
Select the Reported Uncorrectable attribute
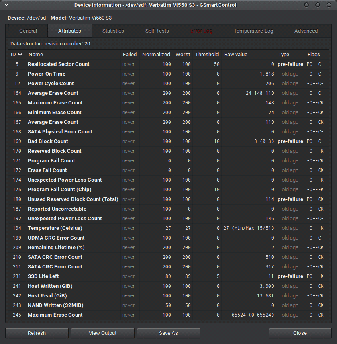(x=168, y=209)
